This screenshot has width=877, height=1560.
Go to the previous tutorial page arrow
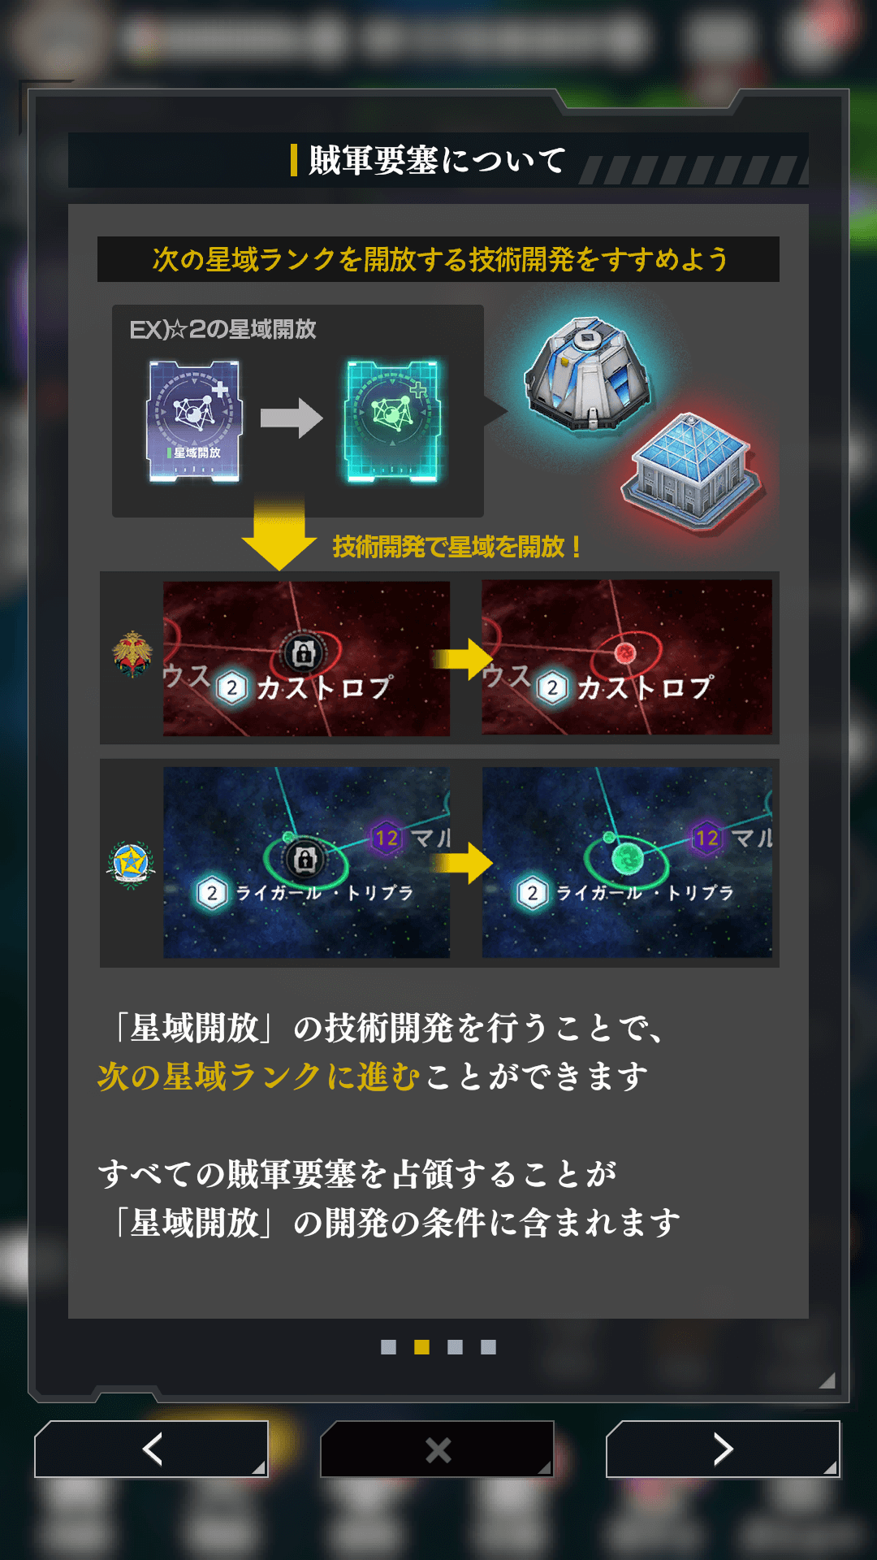click(x=151, y=1449)
